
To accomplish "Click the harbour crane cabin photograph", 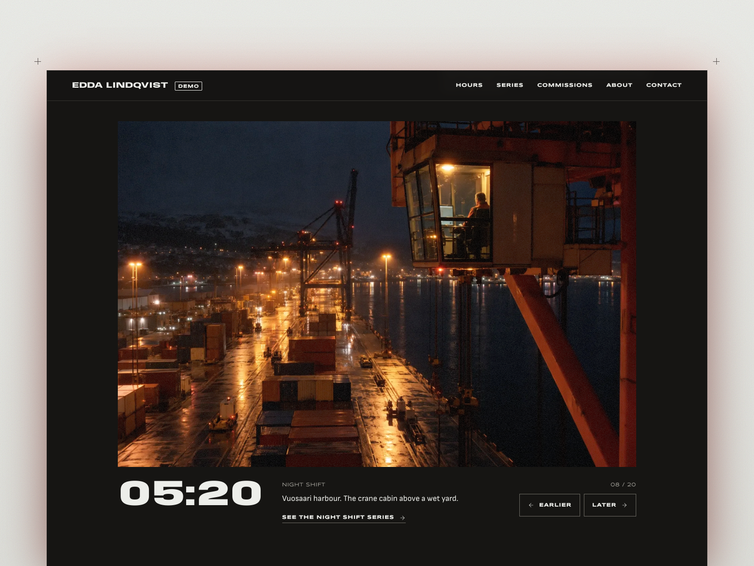I will click(x=377, y=294).
